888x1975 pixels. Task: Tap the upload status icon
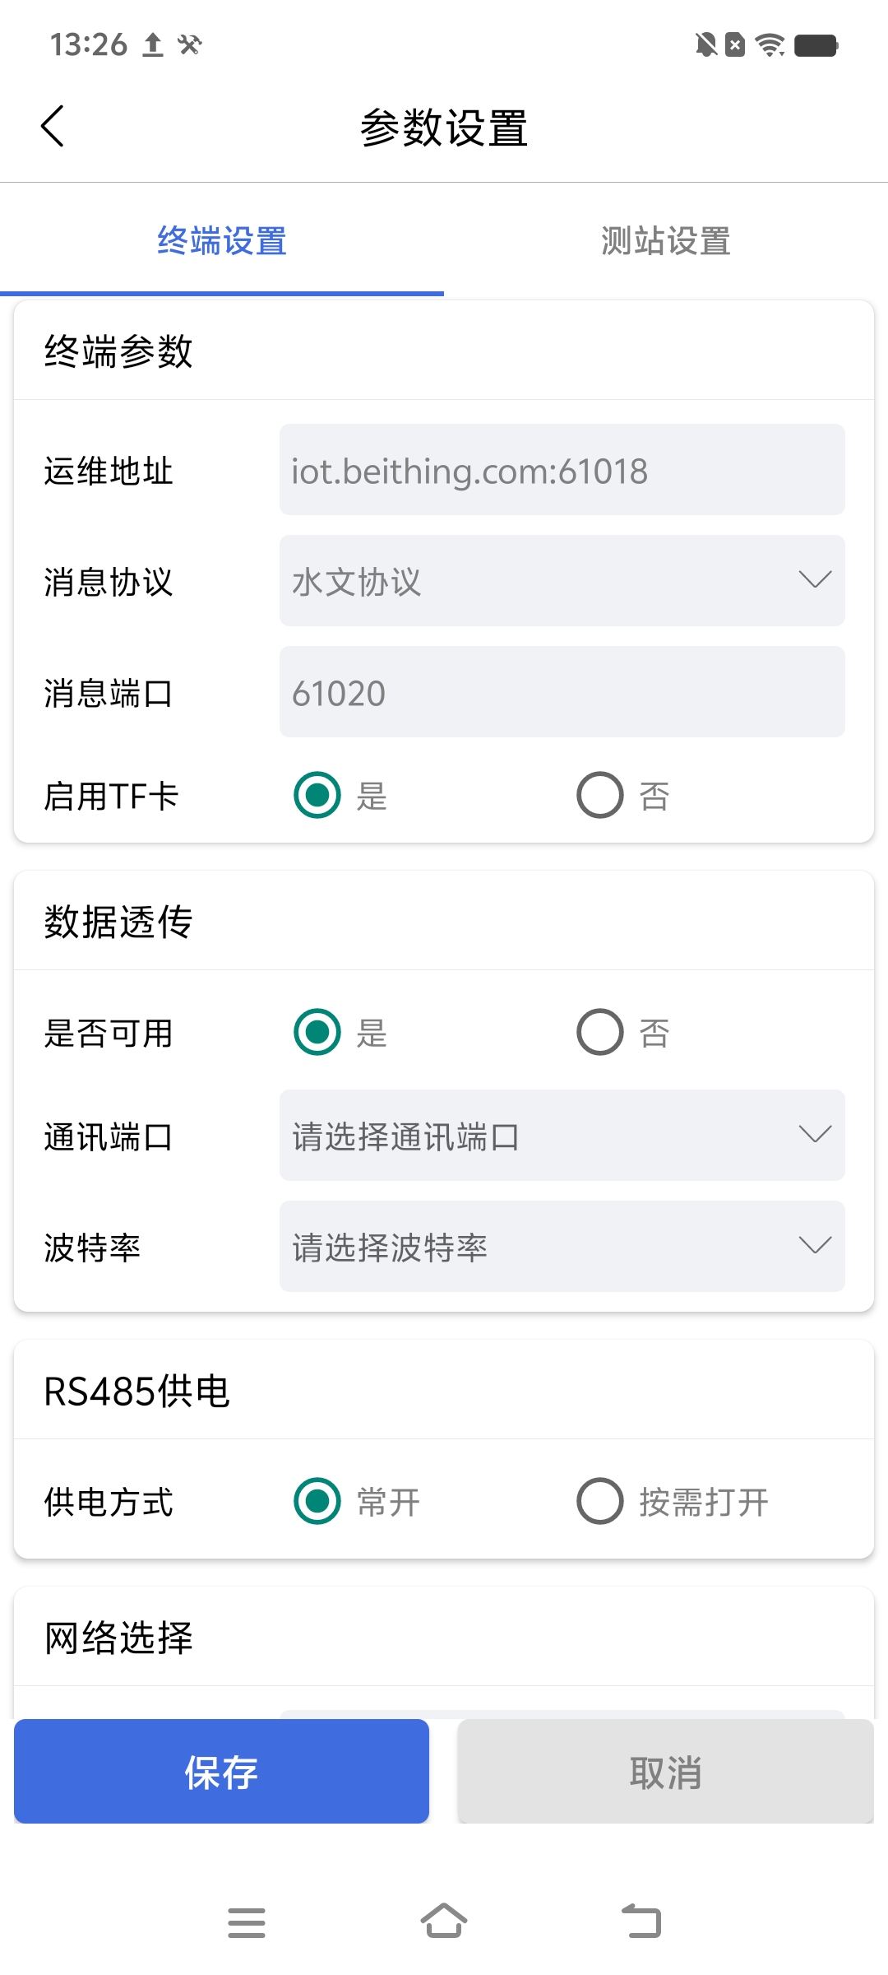point(153,44)
